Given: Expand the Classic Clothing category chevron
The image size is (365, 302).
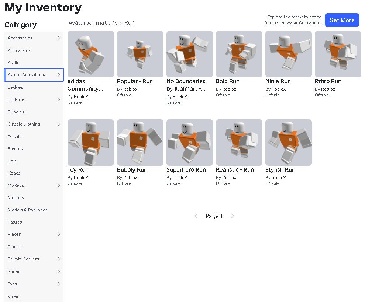Looking at the screenshot, I should click(x=59, y=124).
